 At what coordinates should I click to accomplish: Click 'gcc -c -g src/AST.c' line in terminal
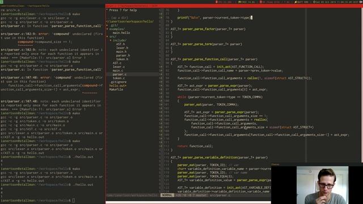pyautogui.click(x=31, y=129)
